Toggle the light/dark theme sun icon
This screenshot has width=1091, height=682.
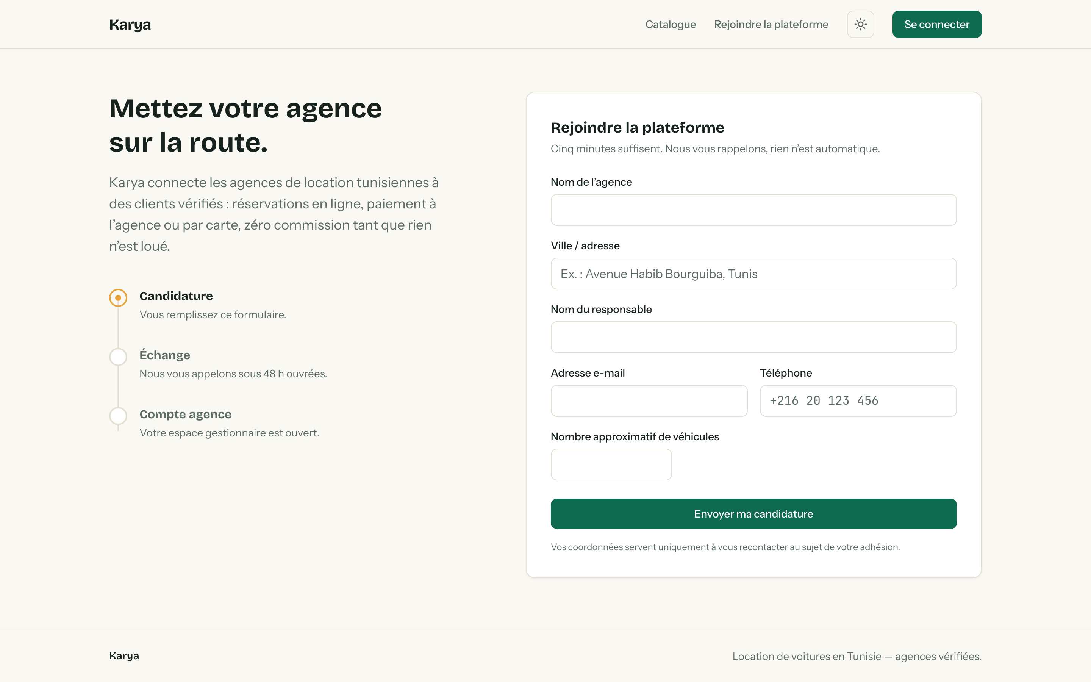click(860, 24)
